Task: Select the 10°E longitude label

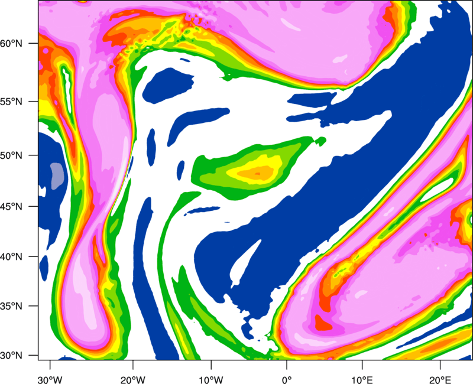Action: tap(362, 380)
